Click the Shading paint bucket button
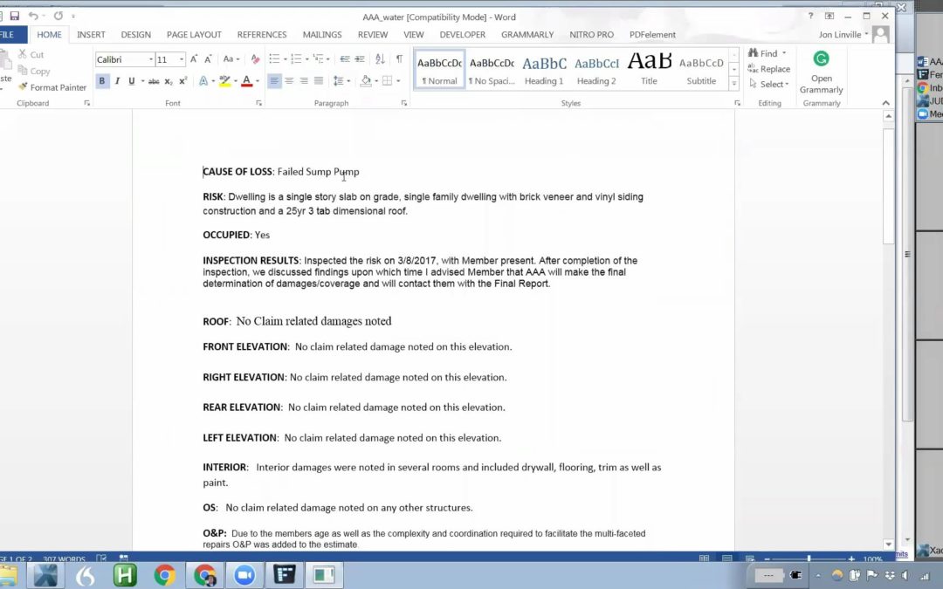This screenshot has height=589, width=943. pyautogui.click(x=366, y=80)
